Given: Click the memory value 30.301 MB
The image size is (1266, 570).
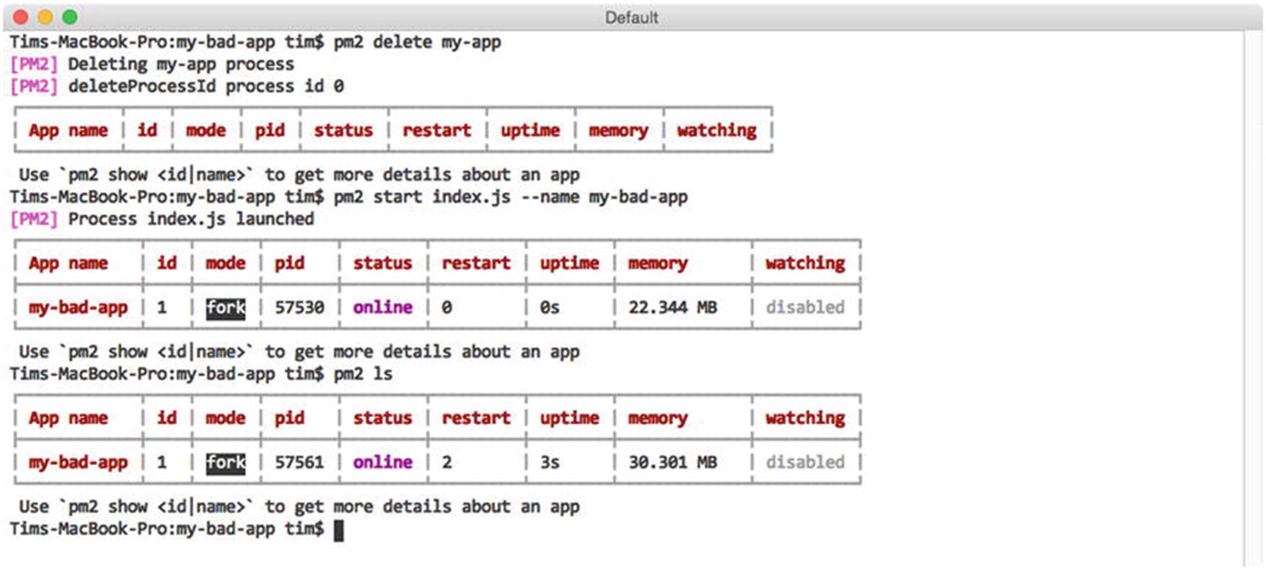Looking at the screenshot, I should coord(672,462).
